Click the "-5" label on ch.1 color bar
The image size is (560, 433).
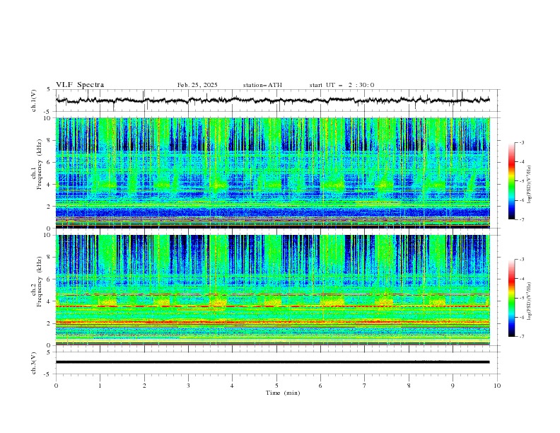(522, 181)
